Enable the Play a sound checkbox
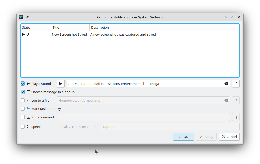The width and height of the screenshot is (260, 164). [x=23, y=84]
